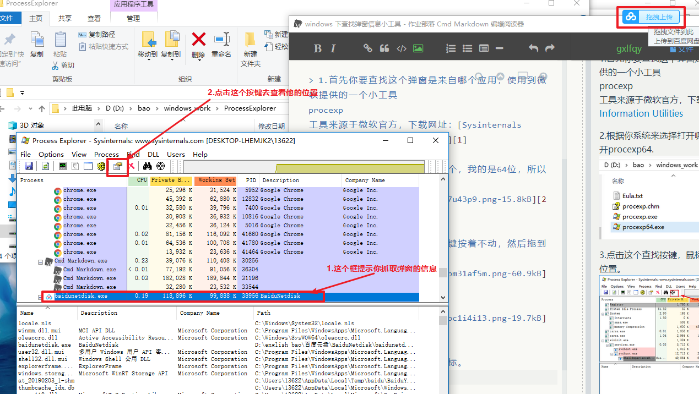The height and width of the screenshot is (394, 699).
Task: Click 拖拽上传 Baidu upload button
Action: [651, 18]
